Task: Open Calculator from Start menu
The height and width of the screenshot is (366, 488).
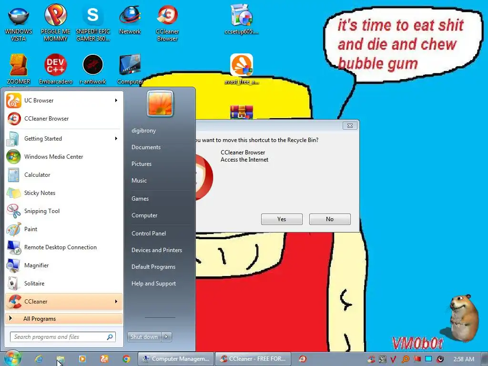Action: (64, 174)
